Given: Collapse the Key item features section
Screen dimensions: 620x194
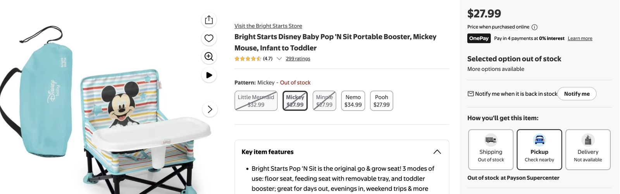Looking at the screenshot, I should (x=437, y=152).
